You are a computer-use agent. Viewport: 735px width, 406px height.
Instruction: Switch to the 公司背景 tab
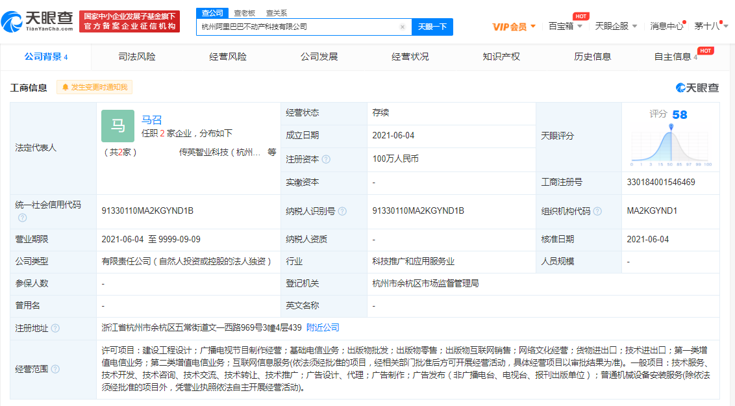(x=46, y=57)
